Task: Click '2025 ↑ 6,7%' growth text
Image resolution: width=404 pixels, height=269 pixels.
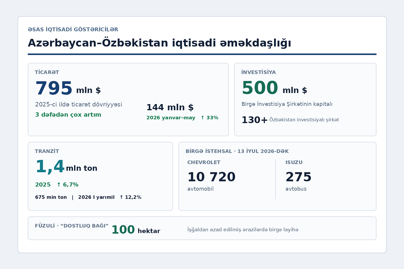Action: tap(57, 185)
